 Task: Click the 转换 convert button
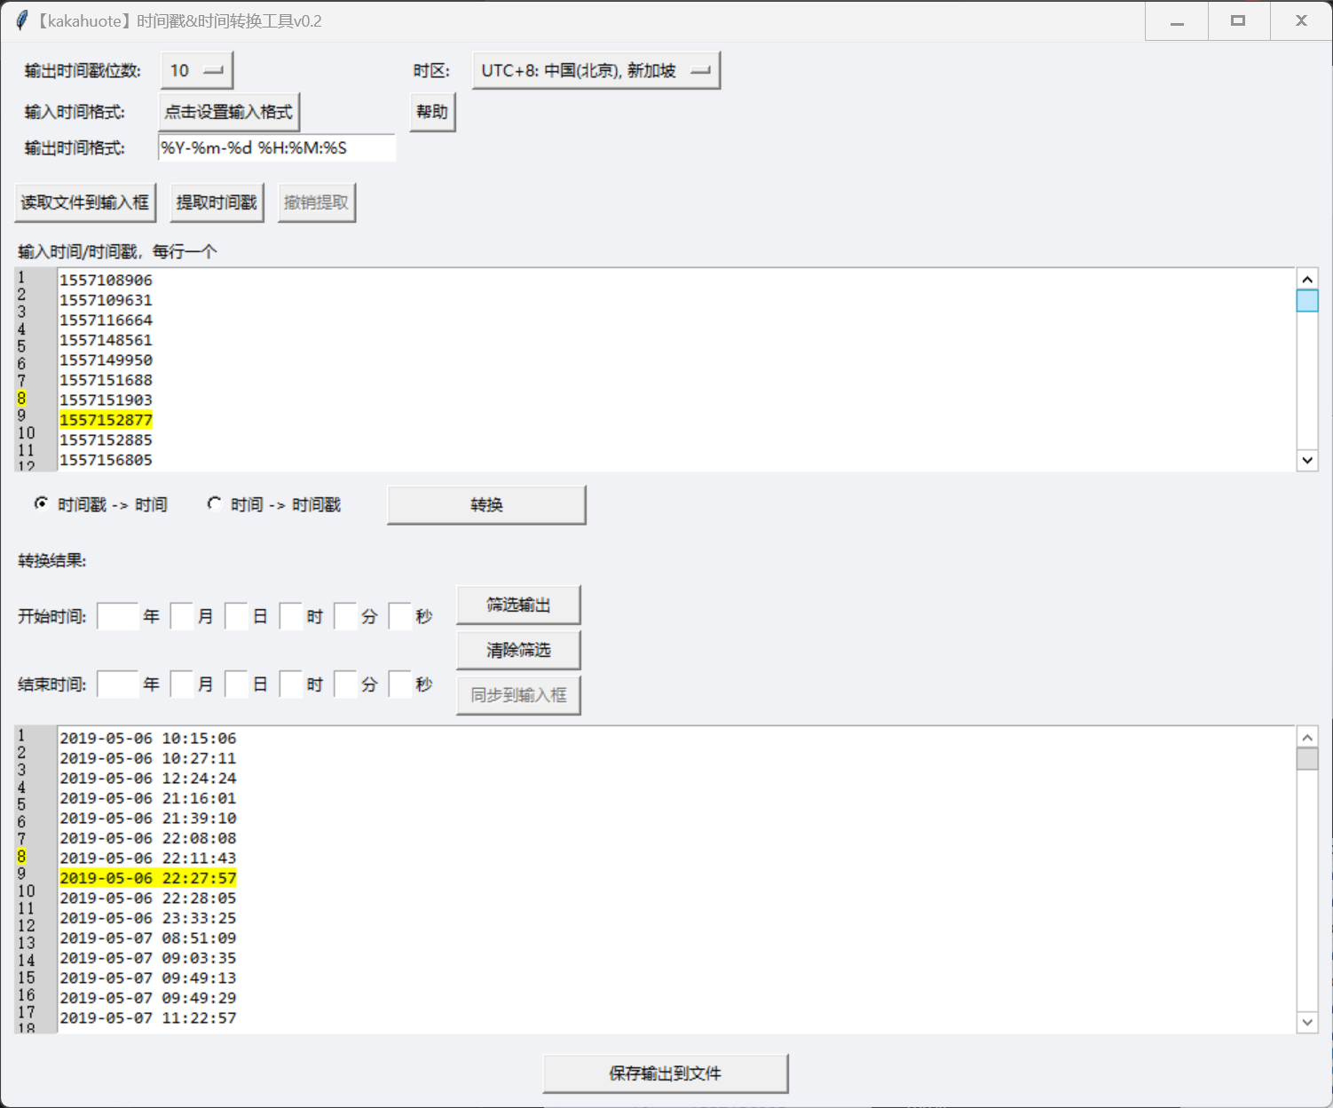(x=486, y=505)
